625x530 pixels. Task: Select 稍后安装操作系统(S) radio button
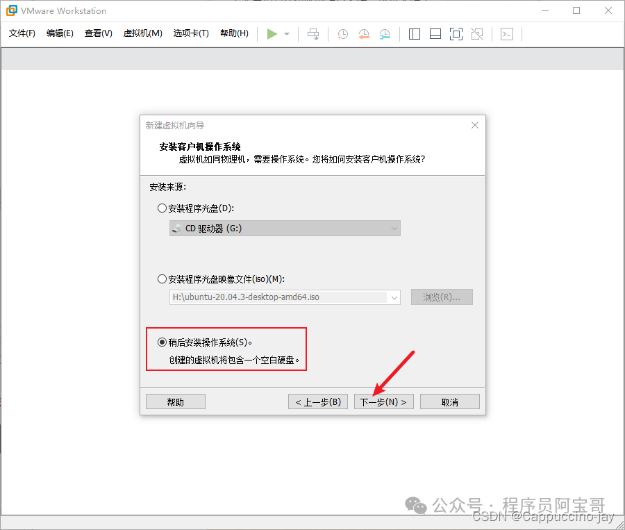[x=162, y=342]
